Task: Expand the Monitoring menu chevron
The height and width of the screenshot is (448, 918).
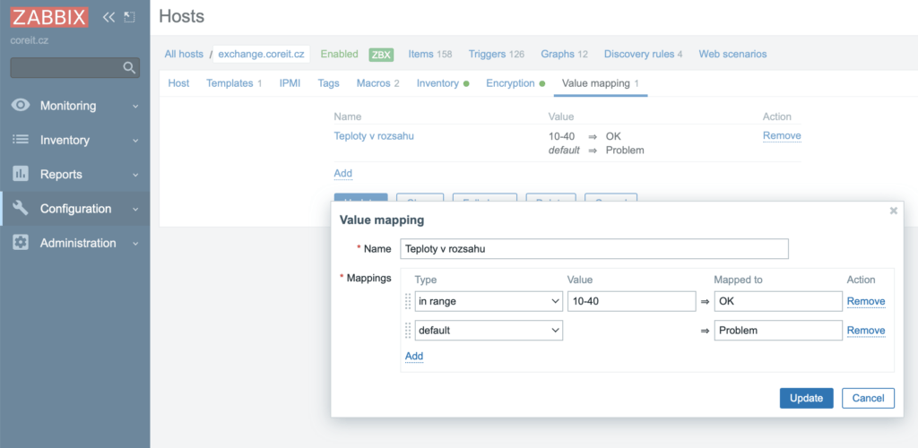Action: 136,107
